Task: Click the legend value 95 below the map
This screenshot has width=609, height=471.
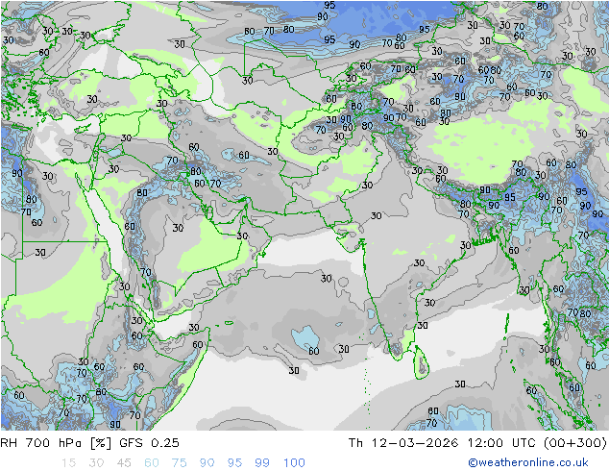Action: point(234,463)
